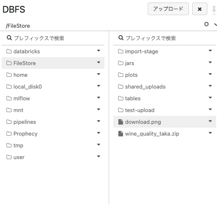Viewport: 217px width, 204px height.
Task: Open the dropdown arrow for tables
Action: coord(210,97)
